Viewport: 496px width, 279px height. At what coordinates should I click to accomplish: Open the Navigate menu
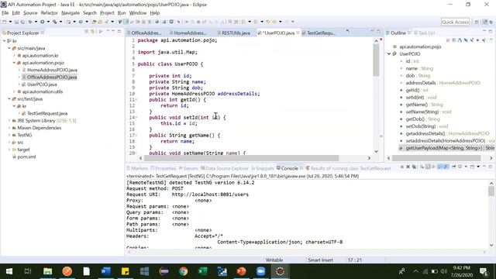[x=71, y=13]
